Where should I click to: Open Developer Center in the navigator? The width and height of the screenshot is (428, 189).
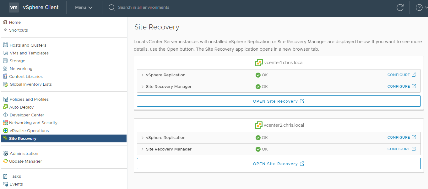tap(27, 115)
